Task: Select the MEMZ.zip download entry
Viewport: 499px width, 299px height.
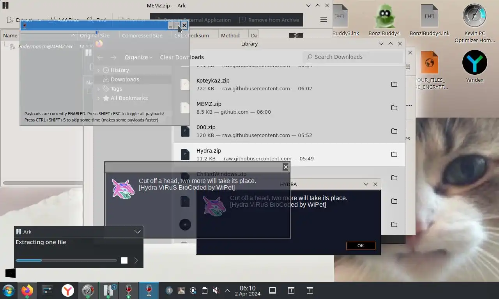Action: tap(289, 108)
